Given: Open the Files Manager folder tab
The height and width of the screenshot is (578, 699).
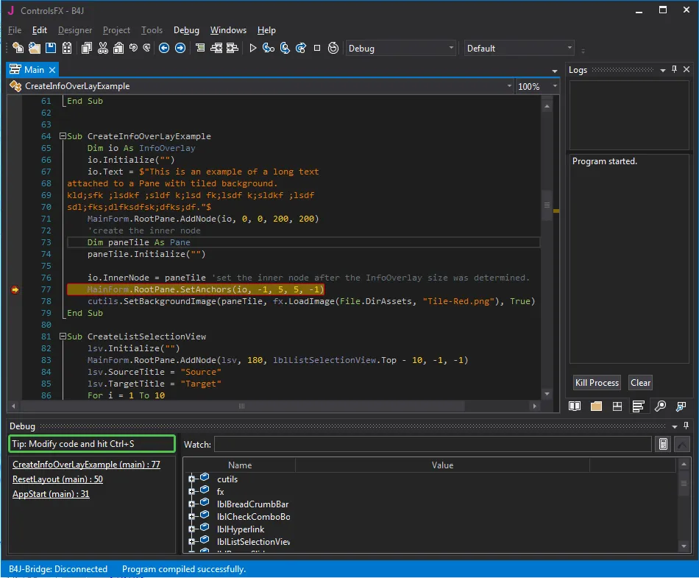Looking at the screenshot, I should tap(596, 406).
